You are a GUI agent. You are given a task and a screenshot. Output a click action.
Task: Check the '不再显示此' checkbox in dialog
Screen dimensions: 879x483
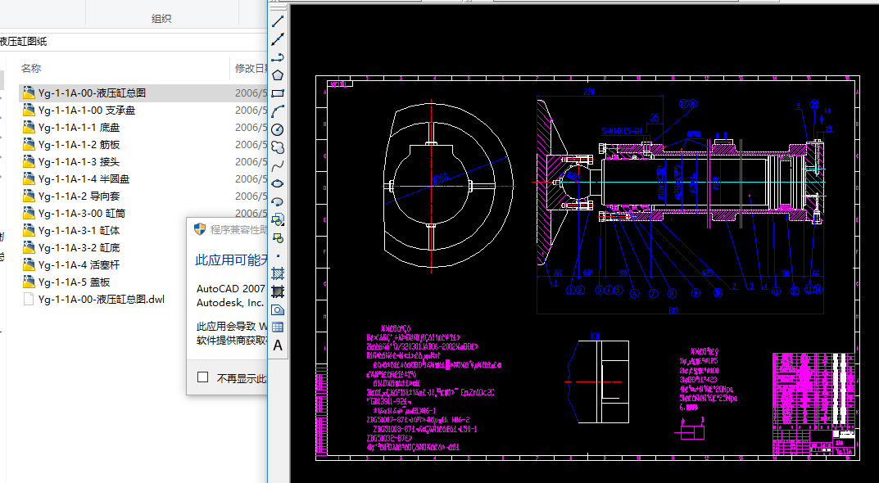pyautogui.click(x=203, y=377)
